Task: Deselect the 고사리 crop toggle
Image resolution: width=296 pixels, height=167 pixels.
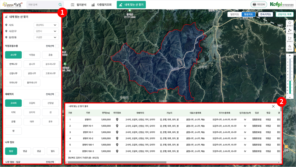Action: coord(13,103)
